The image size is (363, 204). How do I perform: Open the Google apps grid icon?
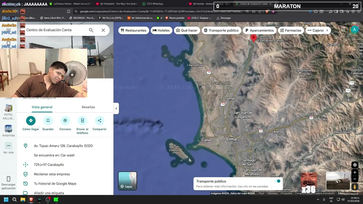[343, 29]
